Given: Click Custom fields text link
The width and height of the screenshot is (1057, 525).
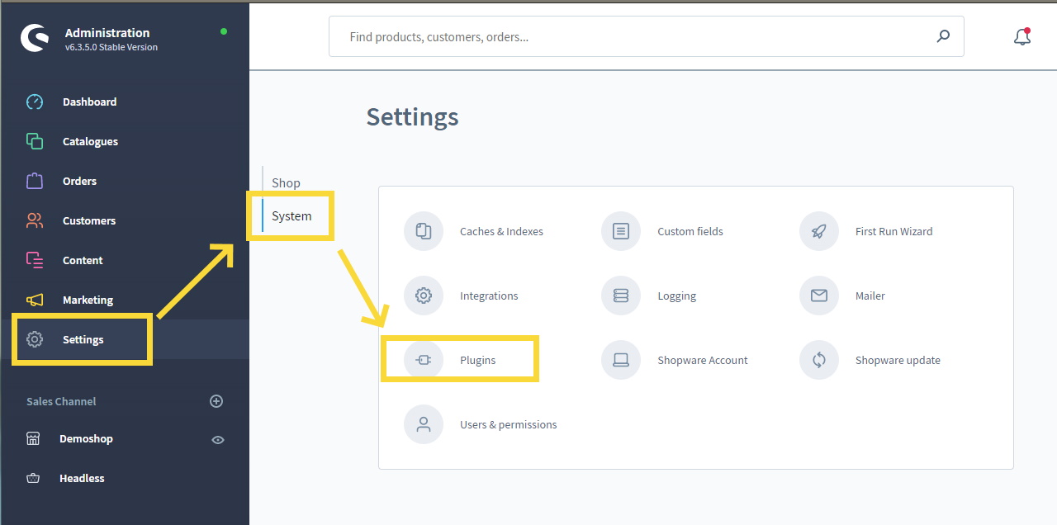Looking at the screenshot, I should coord(690,231).
